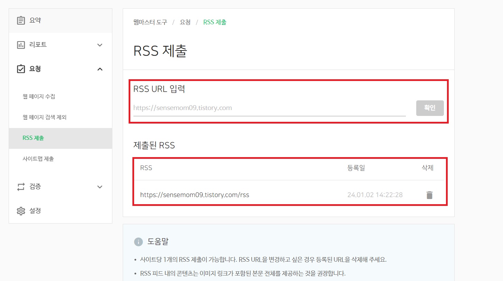Click the RSS column header
Viewport: 503px width, 281px height.
coord(146,168)
